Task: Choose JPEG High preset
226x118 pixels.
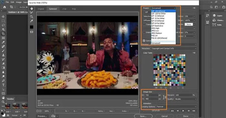Action: coord(163,28)
